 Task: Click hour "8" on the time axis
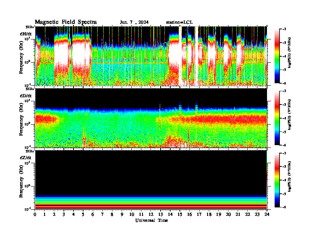tap(112, 214)
